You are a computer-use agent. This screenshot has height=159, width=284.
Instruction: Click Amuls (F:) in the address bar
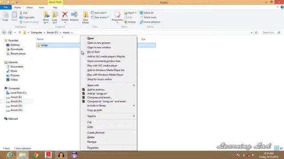pyautogui.click(x=52, y=32)
